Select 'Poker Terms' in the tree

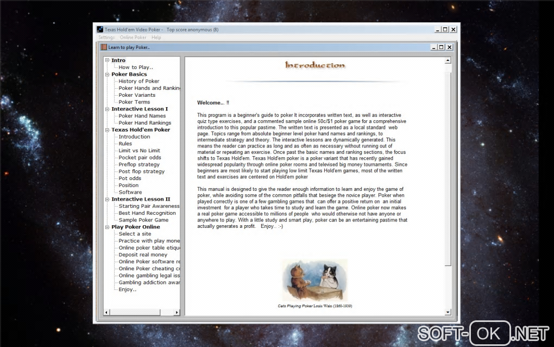(134, 102)
